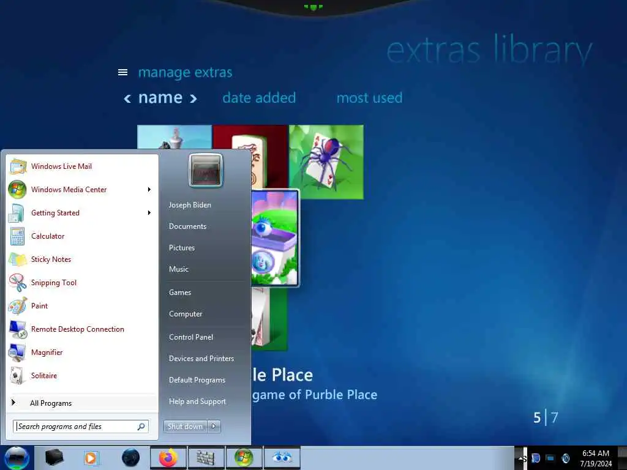Click the list icon beside manage extras
The height and width of the screenshot is (470, 627).
tap(122, 72)
